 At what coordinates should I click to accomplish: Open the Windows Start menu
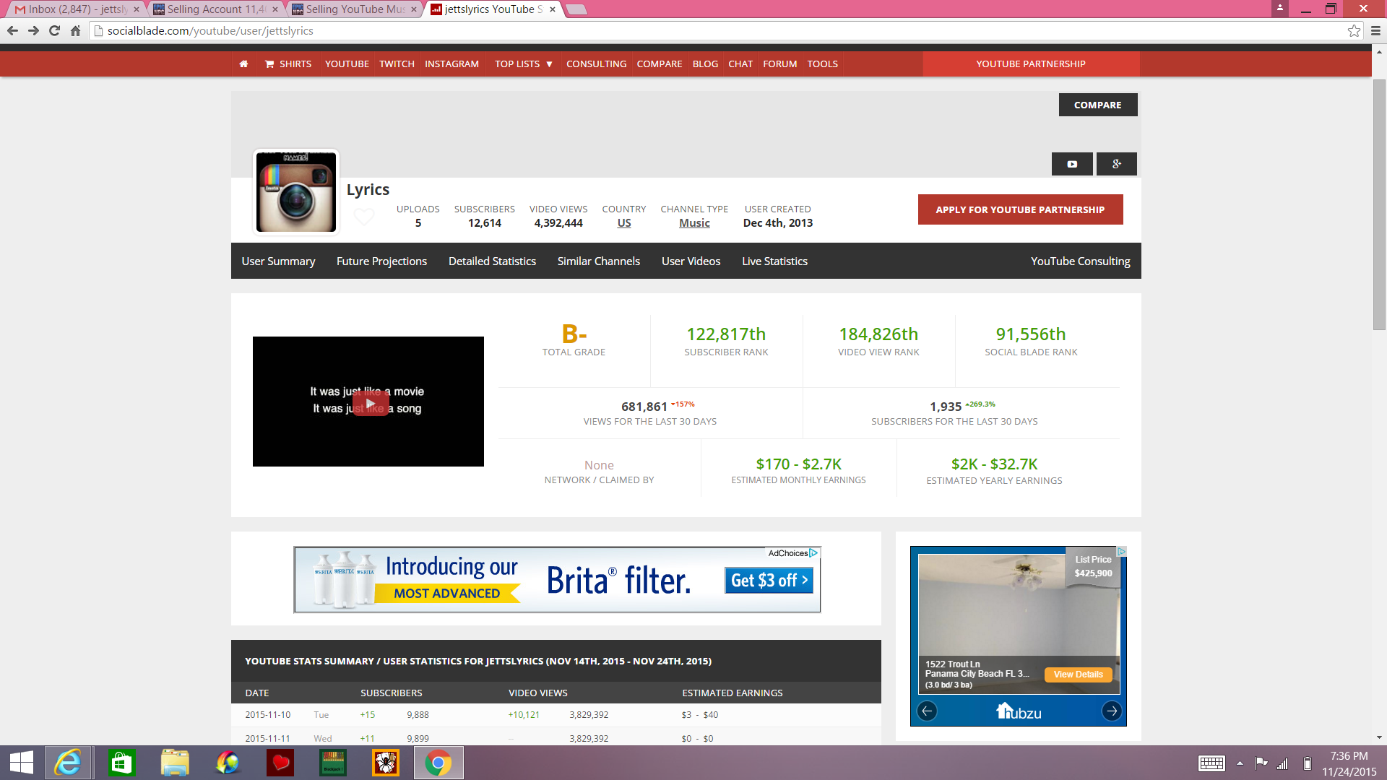[22, 763]
